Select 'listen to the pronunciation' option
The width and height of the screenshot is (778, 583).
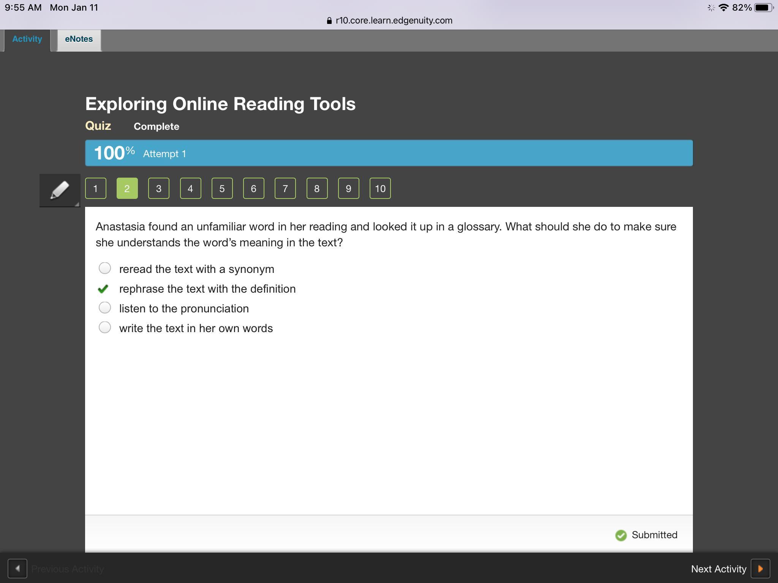pos(105,308)
